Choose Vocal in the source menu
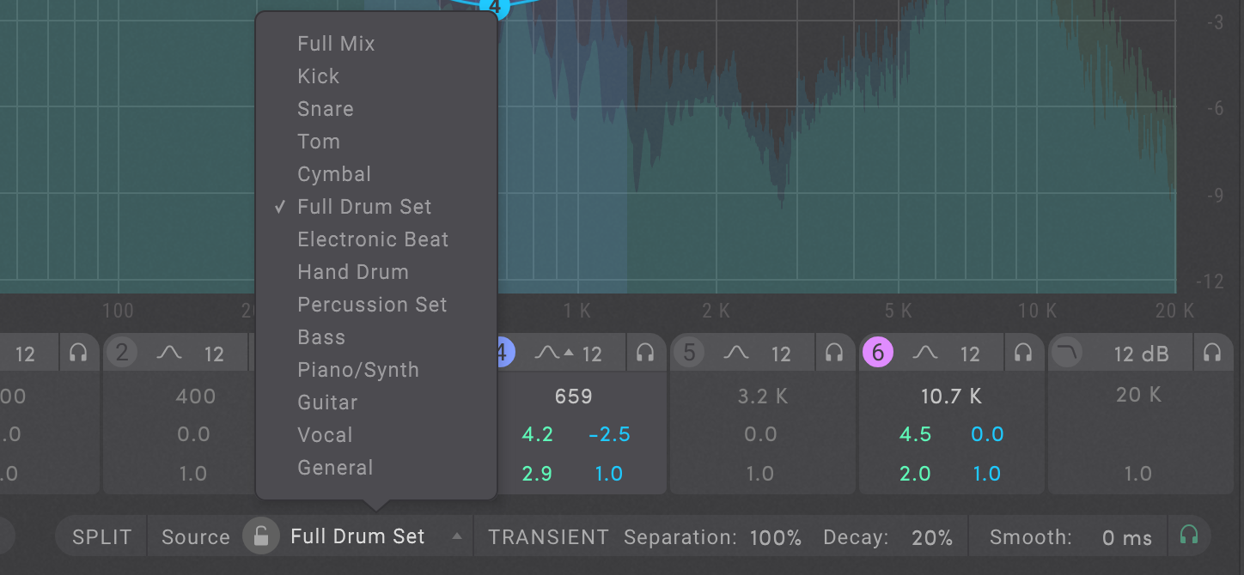 (325, 435)
